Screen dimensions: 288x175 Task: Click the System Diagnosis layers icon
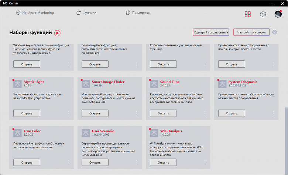point(222,84)
